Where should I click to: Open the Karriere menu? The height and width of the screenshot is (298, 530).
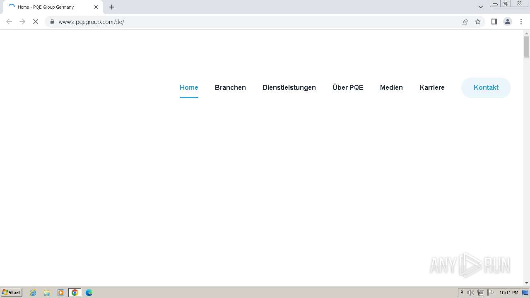432,87
